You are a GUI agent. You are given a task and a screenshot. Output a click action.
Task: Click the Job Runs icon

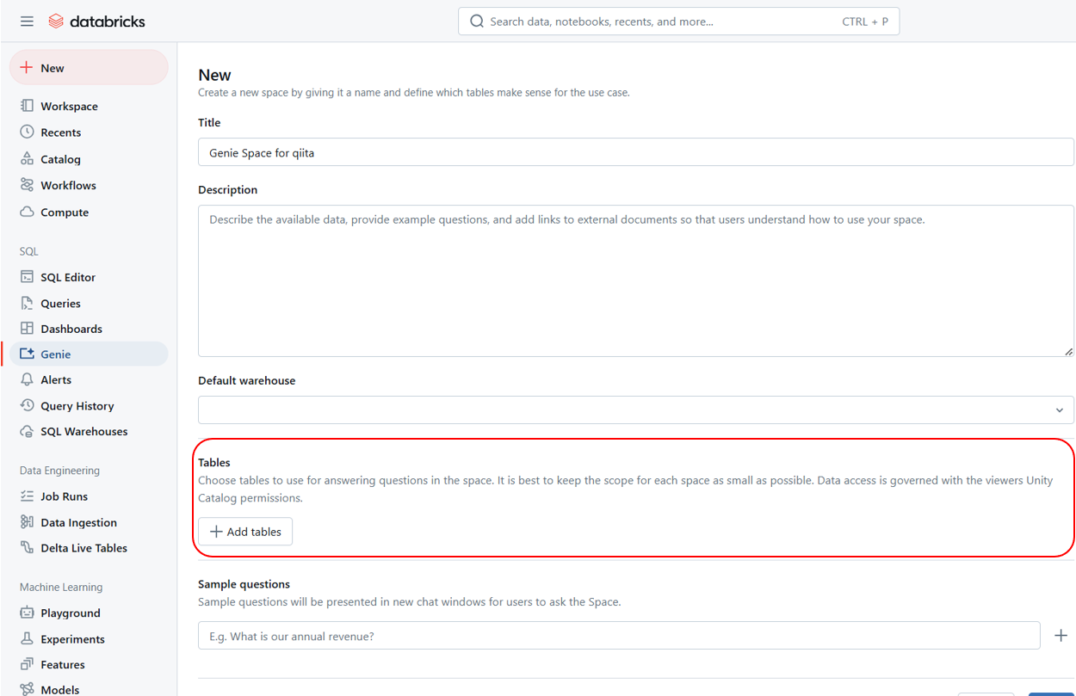pyautogui.click(x=27, y=496)
